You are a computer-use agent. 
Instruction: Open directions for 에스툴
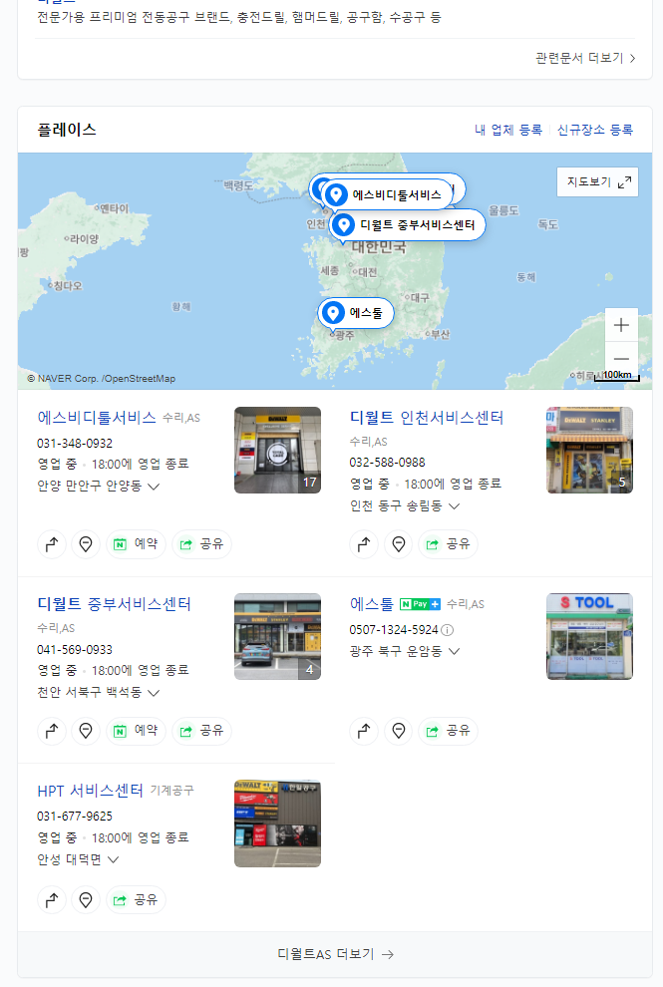364,731
